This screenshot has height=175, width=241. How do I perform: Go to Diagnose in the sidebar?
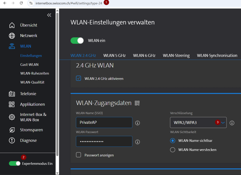28,140
